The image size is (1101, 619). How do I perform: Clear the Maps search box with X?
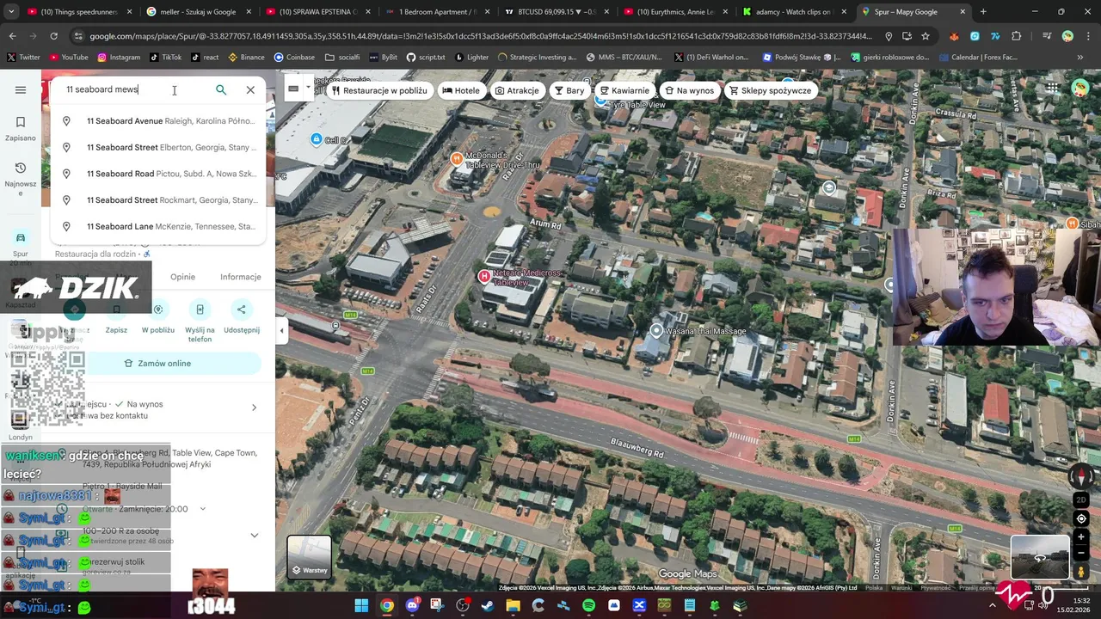tap(250, 90)
